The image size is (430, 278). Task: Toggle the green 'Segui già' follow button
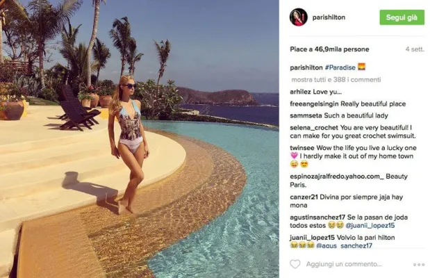point(402,17)
